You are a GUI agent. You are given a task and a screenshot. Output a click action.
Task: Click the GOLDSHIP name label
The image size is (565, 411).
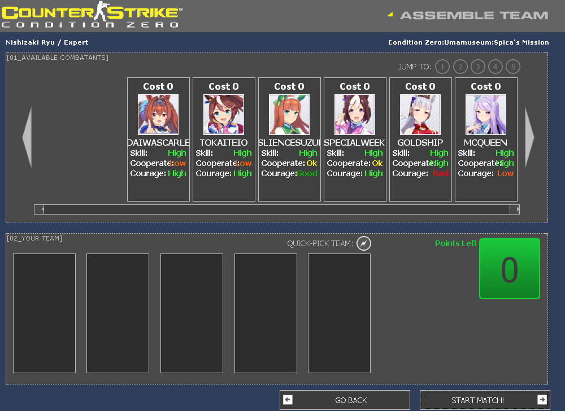(420, 142)
